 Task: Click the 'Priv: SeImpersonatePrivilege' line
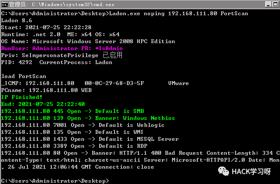[x=62, y=55]
